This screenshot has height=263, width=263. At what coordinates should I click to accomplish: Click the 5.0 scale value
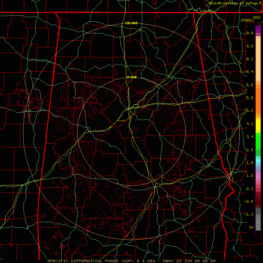click(x=250, y=111)
